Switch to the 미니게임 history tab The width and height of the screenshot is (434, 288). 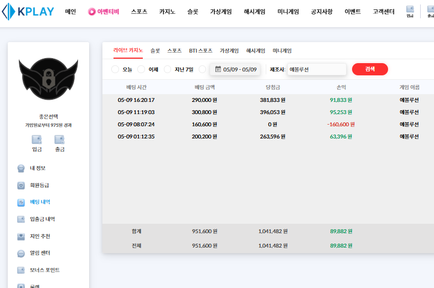point(282,51)
